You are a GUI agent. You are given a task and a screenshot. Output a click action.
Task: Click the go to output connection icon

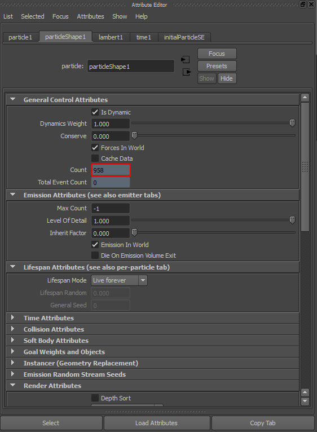click(187, 72)
